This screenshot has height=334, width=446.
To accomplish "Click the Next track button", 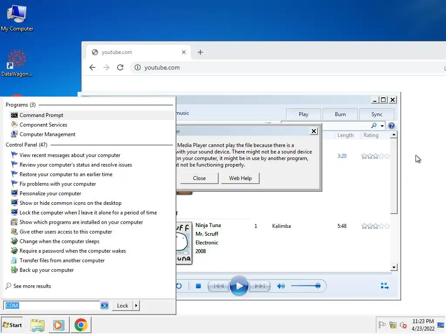I will [260, 286].
